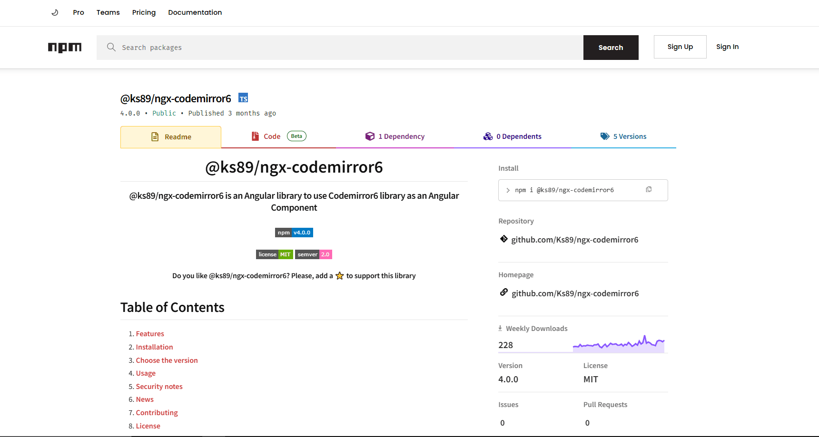
Task: Click the 228 weekly downloads value
Action: coord(505,345)
